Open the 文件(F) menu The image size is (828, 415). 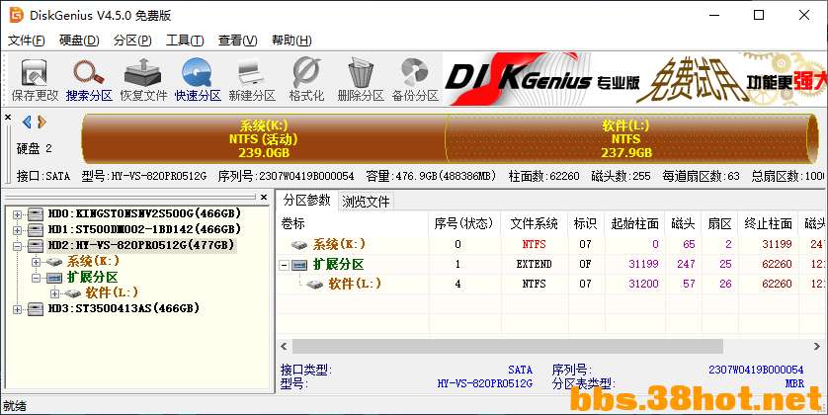click(x=26, y=41)
